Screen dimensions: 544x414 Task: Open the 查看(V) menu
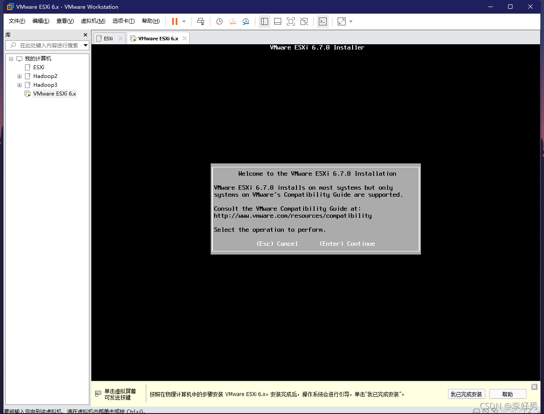pyautogui.click(x=65, y=21)
